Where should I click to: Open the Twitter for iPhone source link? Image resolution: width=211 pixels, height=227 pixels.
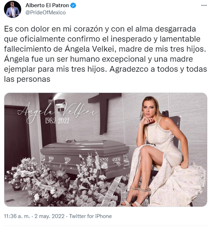tap(91, 216)
